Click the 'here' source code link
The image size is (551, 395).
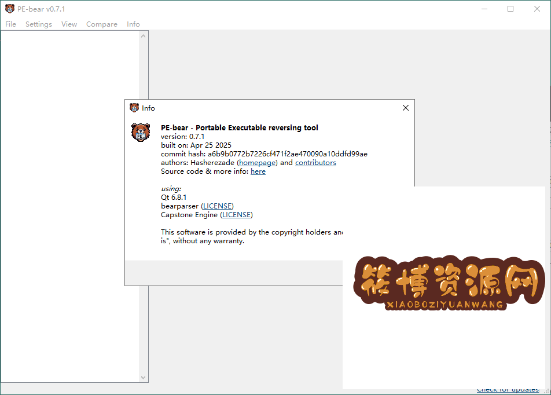click(258, 171)
